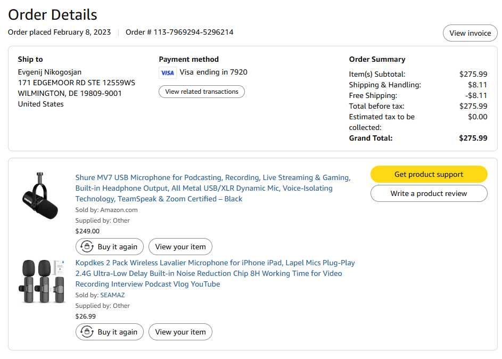View your item for the Shure microphone
The width and height of the screenshot is (502, 359).
click(x=180, y=247)
